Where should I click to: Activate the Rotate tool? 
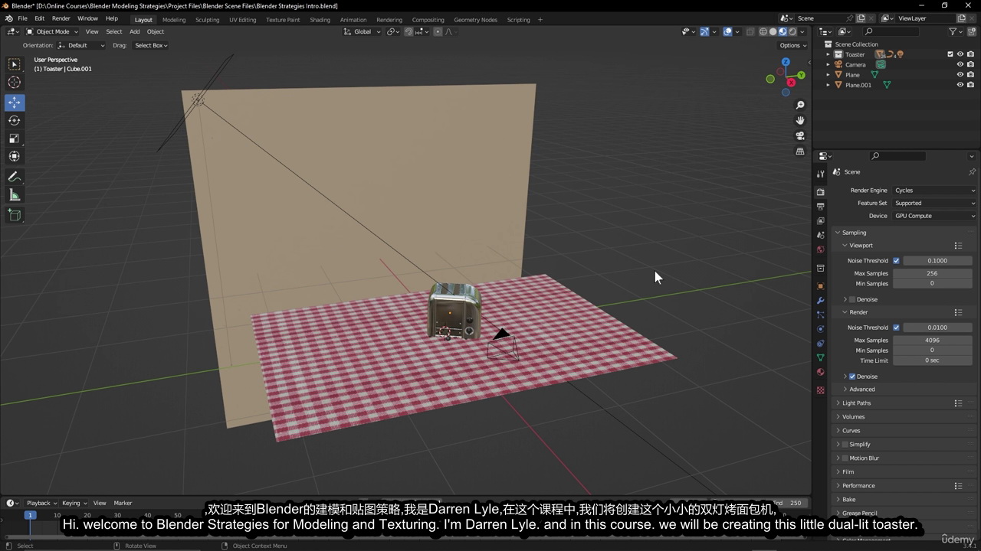coord(15,120)
